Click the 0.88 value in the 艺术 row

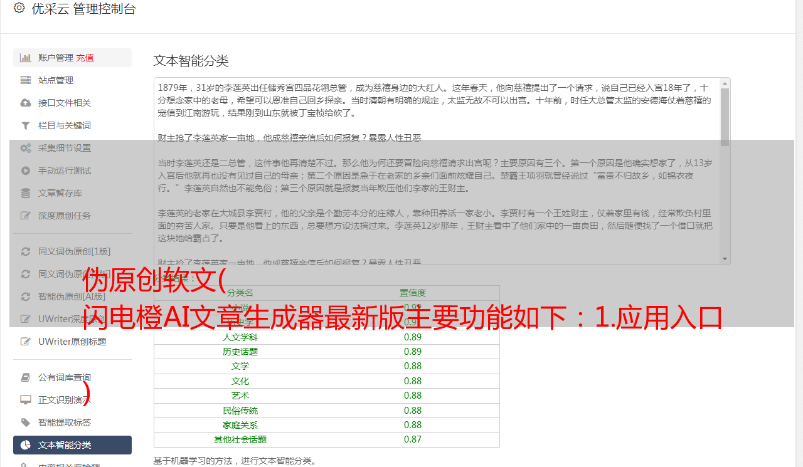[x=413, y=396]
